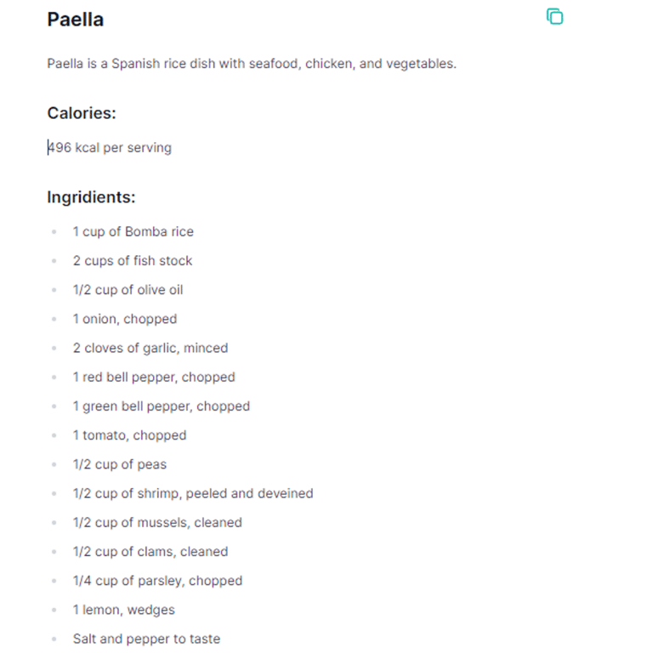Place the cursor in 496 kcal per serving
Viewport: 670px width, 653px height.
[110, 148]
